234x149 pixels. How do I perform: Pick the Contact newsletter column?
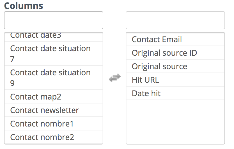click(x=54, y=110)
